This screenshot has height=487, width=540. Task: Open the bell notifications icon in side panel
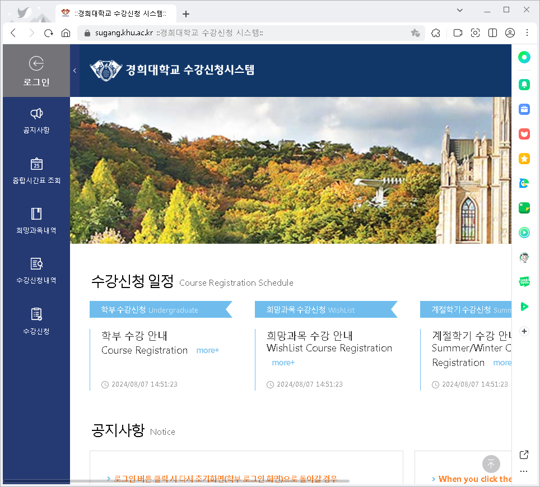click(x=524, y=84)
